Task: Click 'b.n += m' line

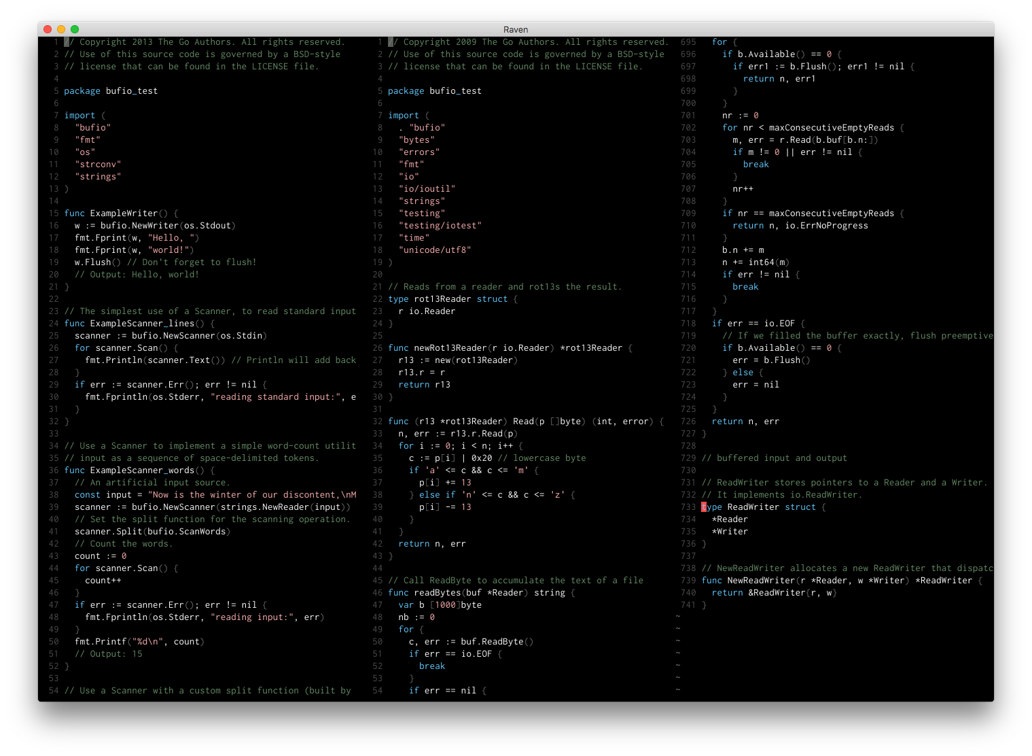Action: pyautogui.click(x=743, y=250)
